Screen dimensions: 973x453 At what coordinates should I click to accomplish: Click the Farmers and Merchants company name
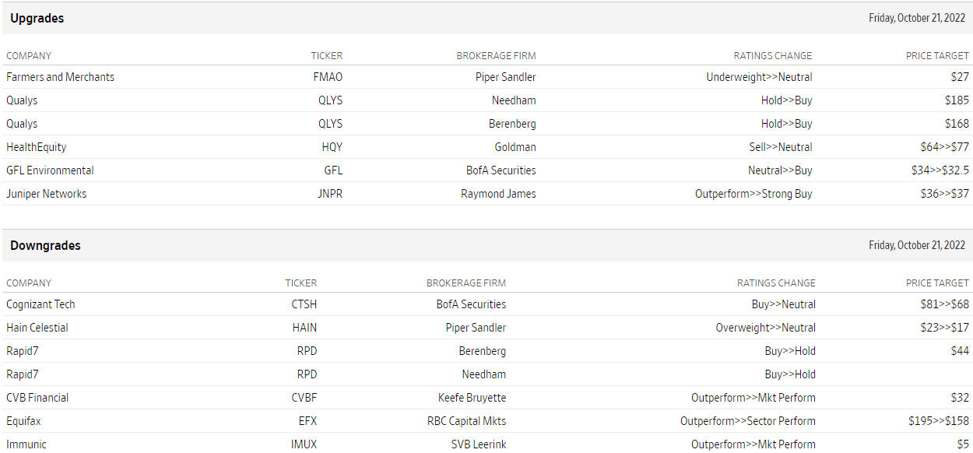[60, 77]
